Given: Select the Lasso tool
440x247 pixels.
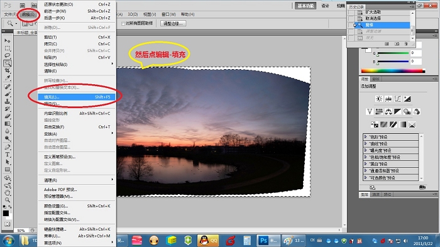Looking at the screenshot, I should 7,55.
